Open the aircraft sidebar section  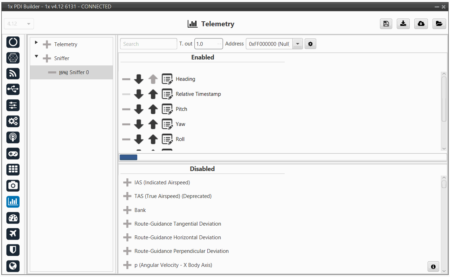pos(13,234)
